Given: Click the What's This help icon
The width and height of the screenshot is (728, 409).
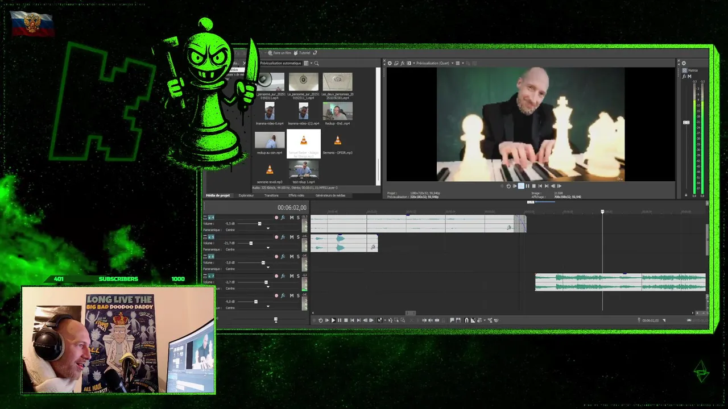Looking at the screenshot, I should [x=315, y=53].
